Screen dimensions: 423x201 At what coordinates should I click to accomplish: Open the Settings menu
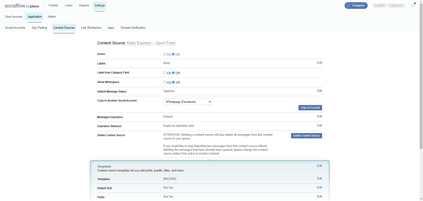100,6
